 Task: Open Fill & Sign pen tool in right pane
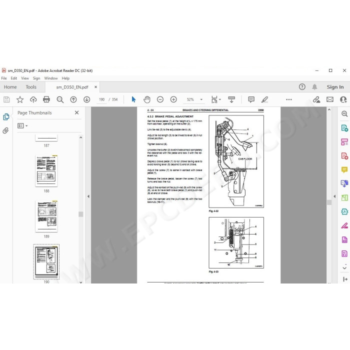click(x=344, y=226)
